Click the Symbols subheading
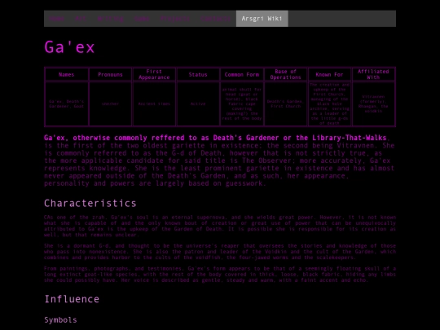The image size is (440, 330). 60,320
